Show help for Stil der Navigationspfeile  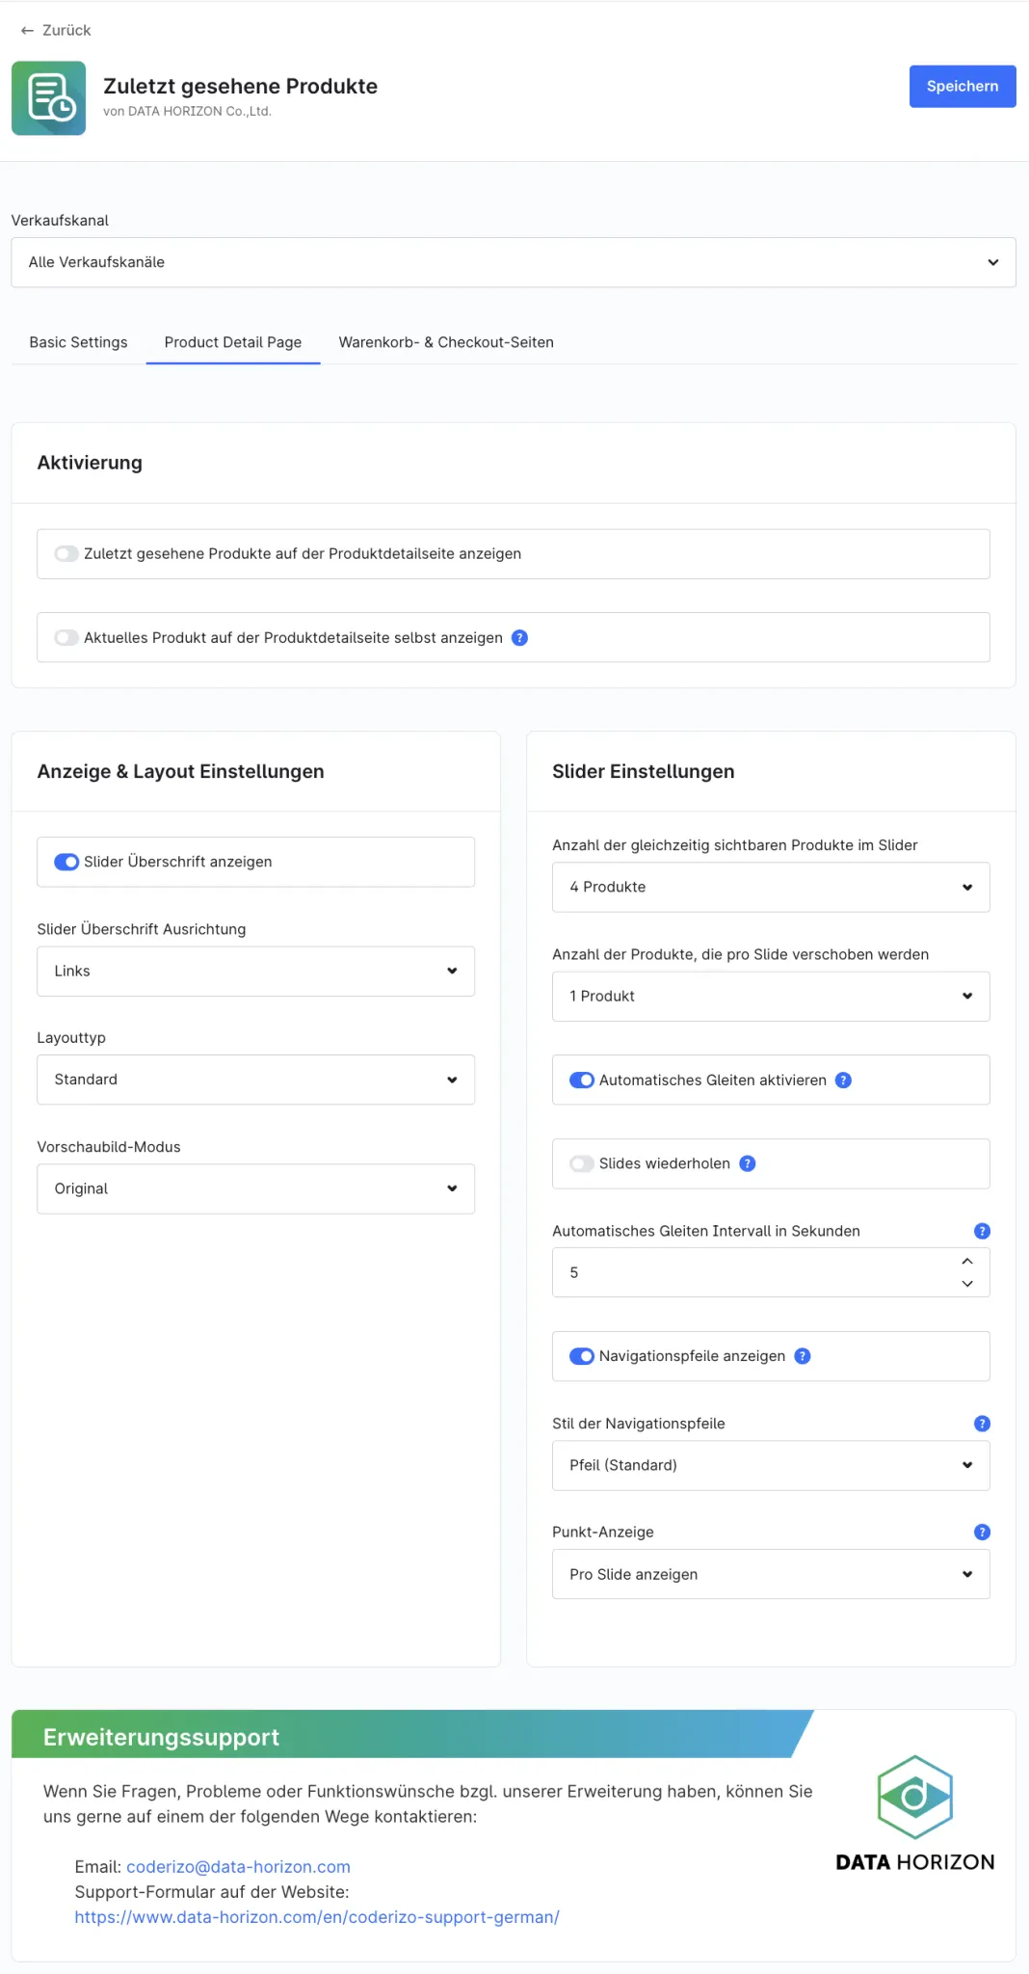pyautogui.click(x=982, y=1424)
